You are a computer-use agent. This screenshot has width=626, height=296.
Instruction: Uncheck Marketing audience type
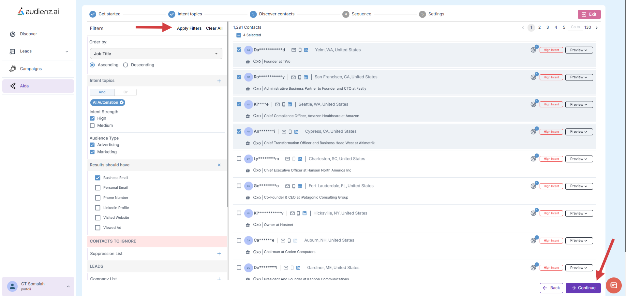92,152
